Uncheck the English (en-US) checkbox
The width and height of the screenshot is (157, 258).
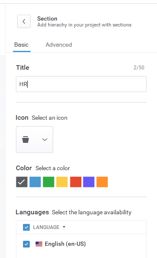26,244
